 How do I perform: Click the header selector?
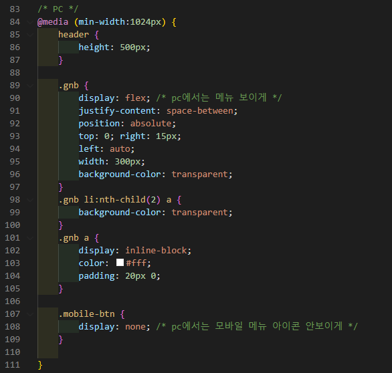click(74, 35)
